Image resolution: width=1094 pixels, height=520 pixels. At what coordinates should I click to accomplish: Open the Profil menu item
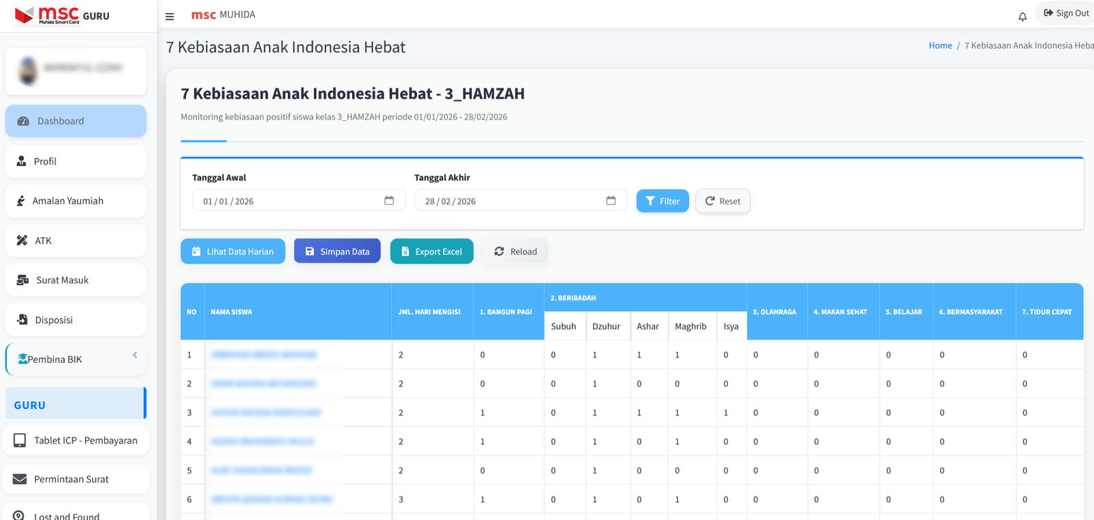(x=76, y=161)
